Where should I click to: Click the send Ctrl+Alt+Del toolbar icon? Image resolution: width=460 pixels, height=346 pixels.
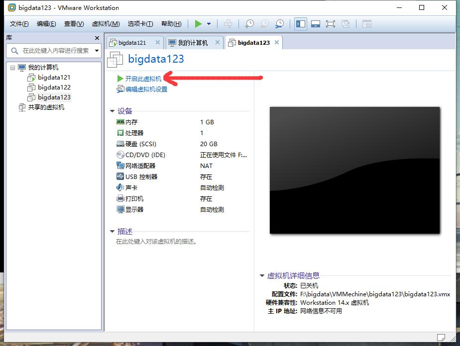228,24
